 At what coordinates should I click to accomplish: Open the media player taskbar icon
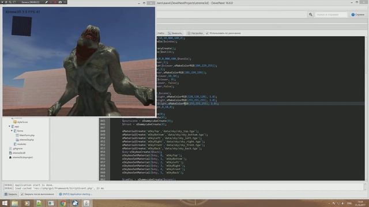point(27,203)
